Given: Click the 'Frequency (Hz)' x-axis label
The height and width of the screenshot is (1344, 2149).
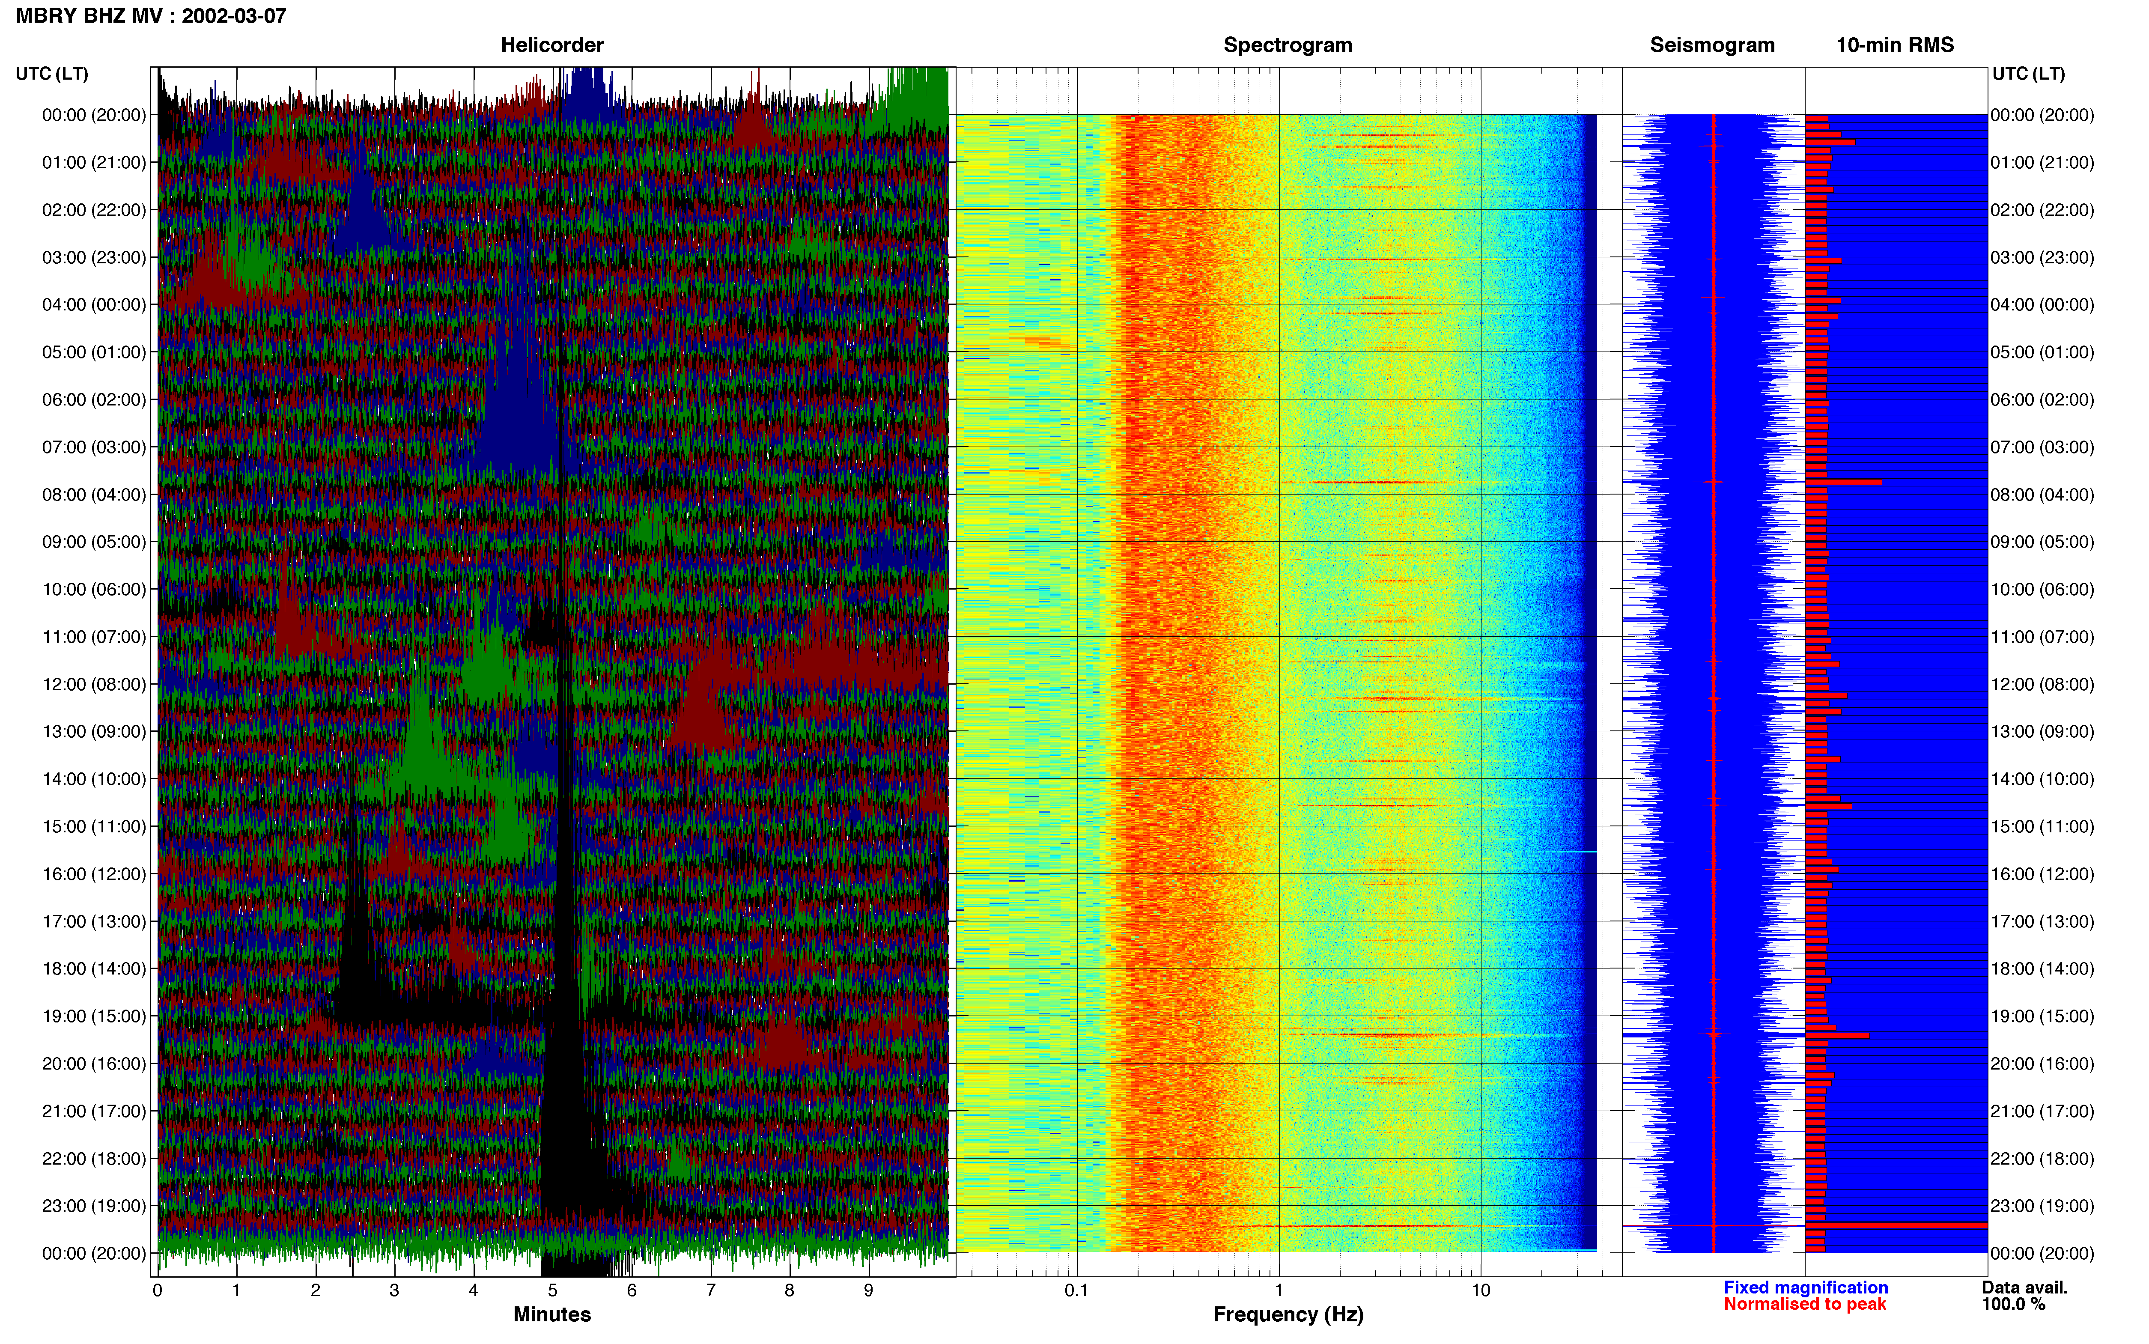Looking at the screenshot, I should pyautogui.click(x=1288, y=1314).
